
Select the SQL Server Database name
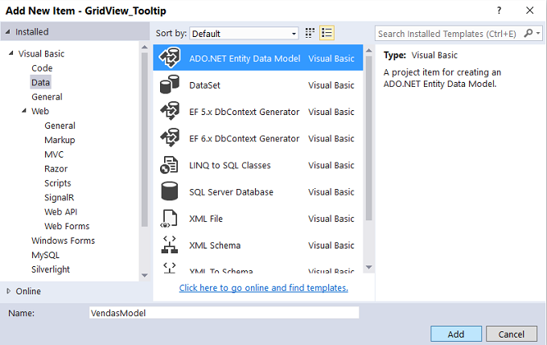pyautogui.click(x=231, y=192)
